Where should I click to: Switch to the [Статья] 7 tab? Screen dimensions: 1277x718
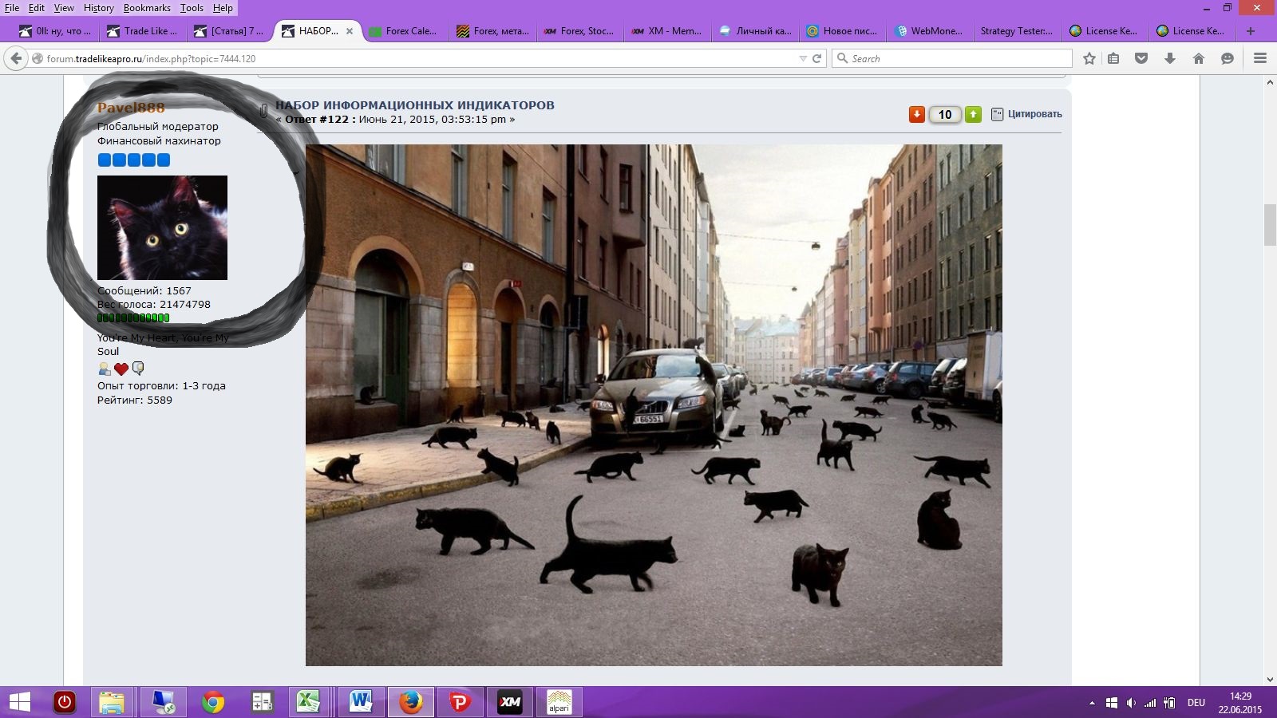(x=230, y=31)
